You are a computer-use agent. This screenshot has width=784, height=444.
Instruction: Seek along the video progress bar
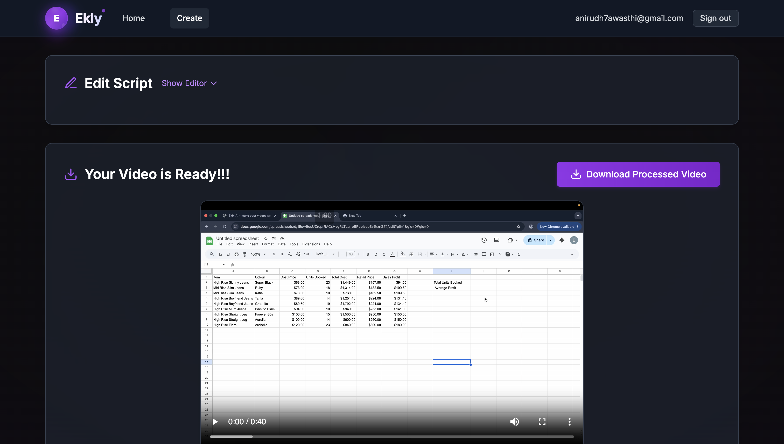click(391, 437)
